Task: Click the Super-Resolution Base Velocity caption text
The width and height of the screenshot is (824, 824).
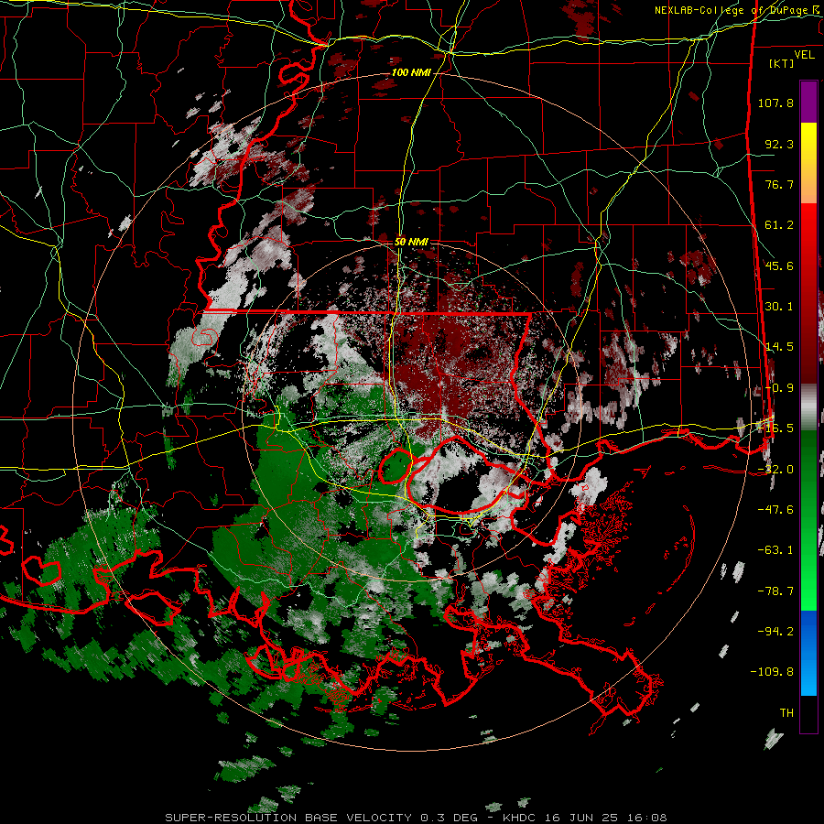Action: 417,818
